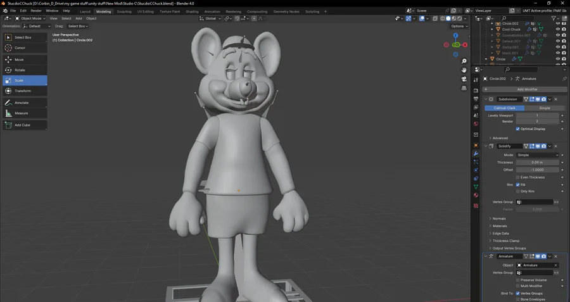Viewport: 570px width, 302px height.
Task: Click the Z axis on navigation gizmo
Action: 455,35
